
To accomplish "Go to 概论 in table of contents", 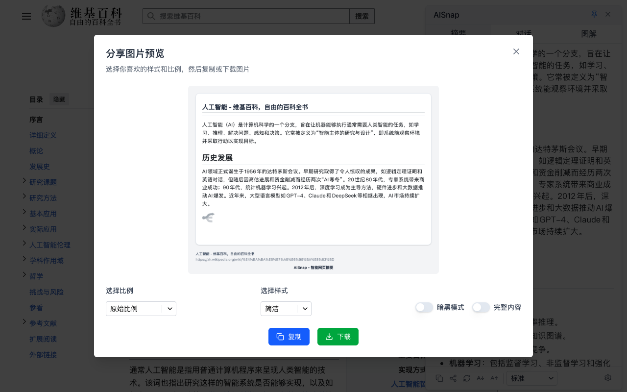I will (x=36, y=151).
